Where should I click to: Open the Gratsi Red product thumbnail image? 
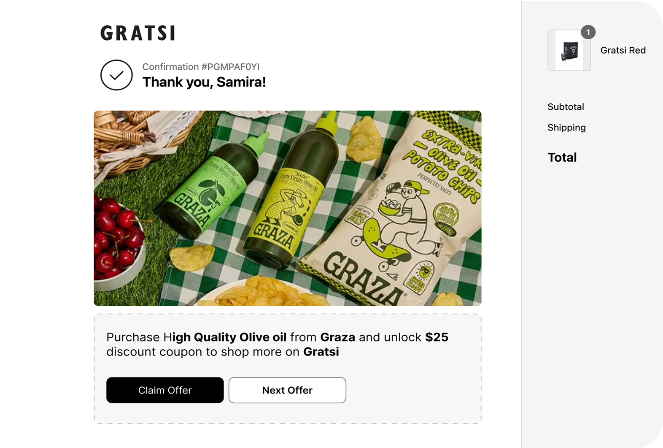tap(569, 49)
